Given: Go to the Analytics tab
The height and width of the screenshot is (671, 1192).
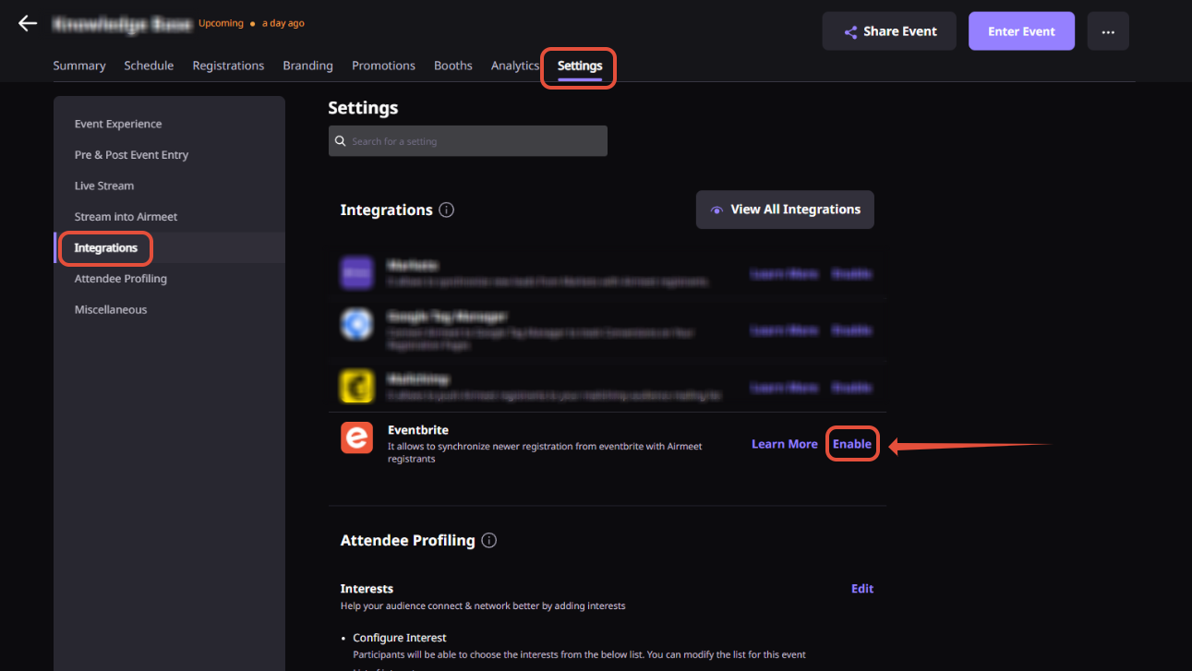Looking at the screenshot, I should [x=514, y=66].
